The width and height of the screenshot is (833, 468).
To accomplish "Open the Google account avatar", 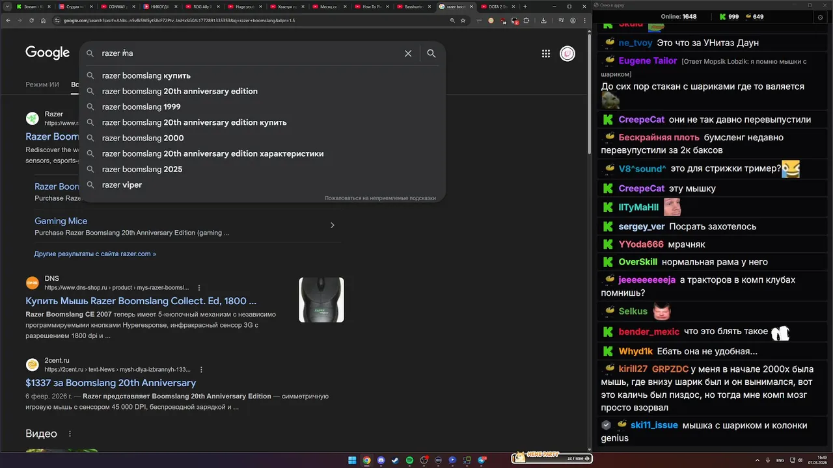I will click(567, 53).
